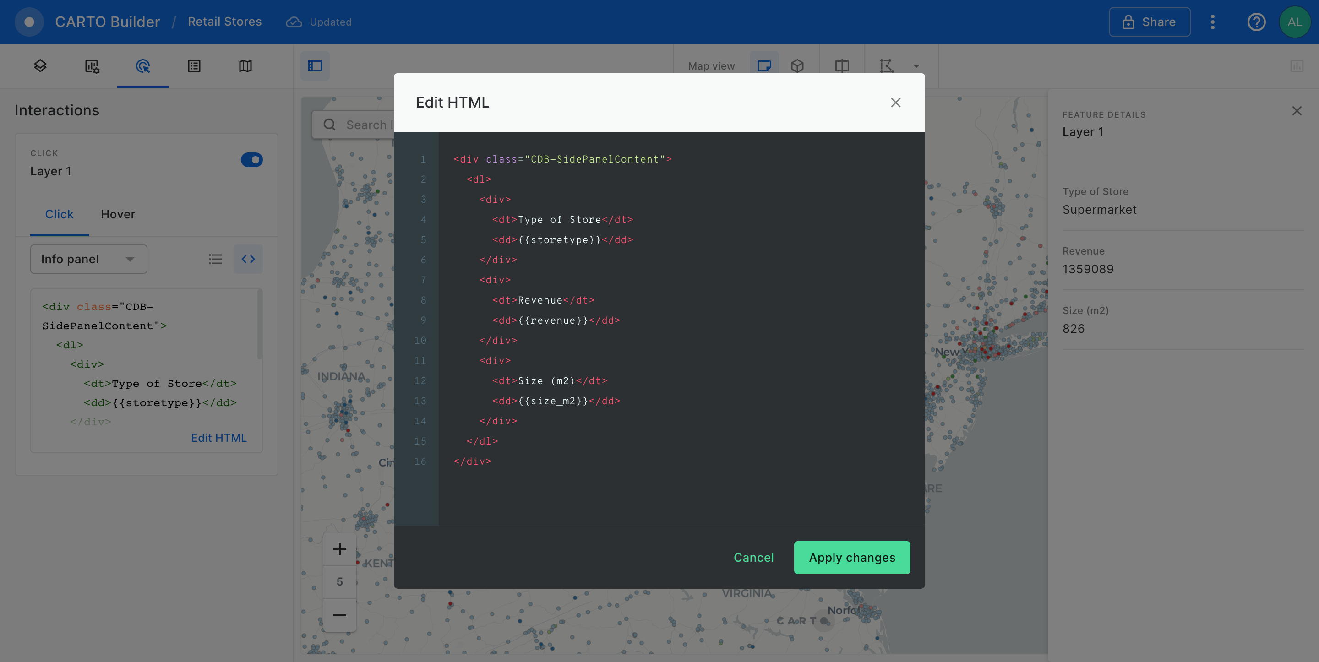Screen dimensions: 1319x662
Task: Switch to 3D map view cube icon
Action: [x=797, y=66]
